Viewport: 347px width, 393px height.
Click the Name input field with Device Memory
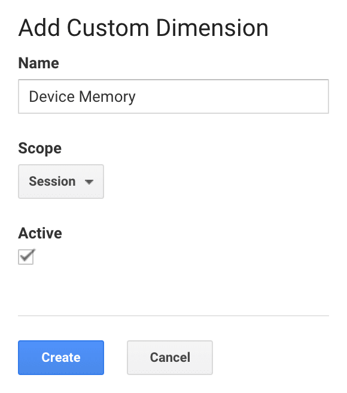[x=173, y=96]
